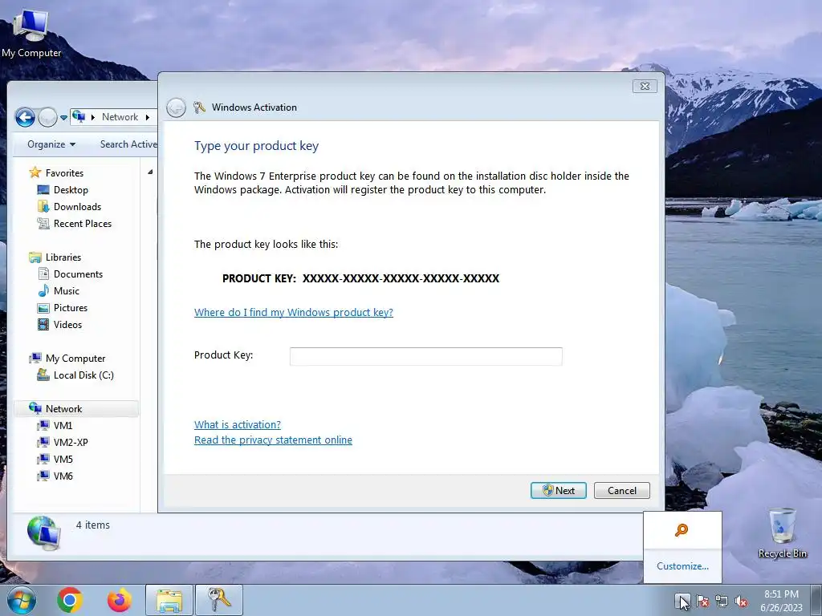Switch to Windows Activation taskbar button
Screen dimensions: 822x616
[219, 600]
